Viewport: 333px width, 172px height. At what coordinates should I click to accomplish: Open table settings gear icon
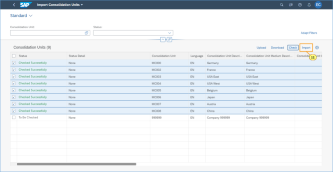[317, 48]
